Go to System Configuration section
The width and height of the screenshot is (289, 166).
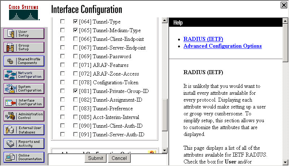click(24, 89)
